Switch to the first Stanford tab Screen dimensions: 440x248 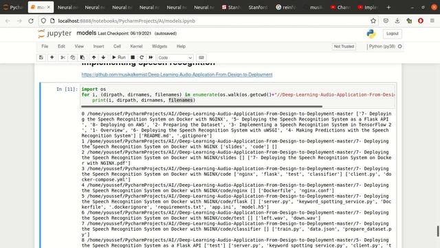click(231, 8)
